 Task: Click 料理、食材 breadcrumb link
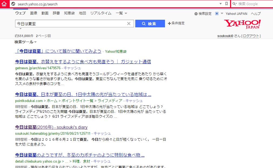tap(81, 161)
